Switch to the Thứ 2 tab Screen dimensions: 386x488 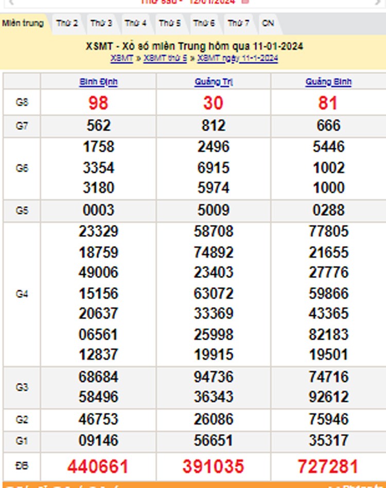coord(67,23)
